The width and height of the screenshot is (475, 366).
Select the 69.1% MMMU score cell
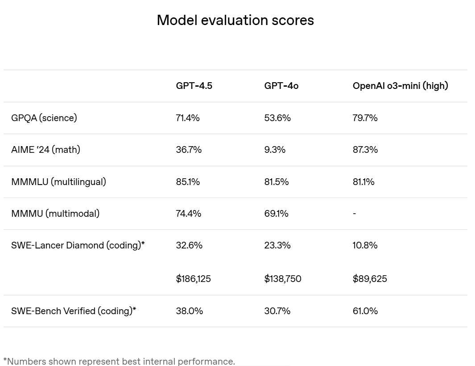(276, 214)
